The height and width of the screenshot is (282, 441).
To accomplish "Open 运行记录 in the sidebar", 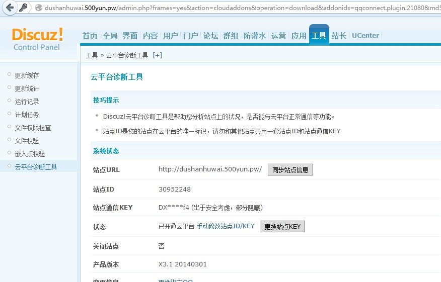I will [x=27, y=102].
